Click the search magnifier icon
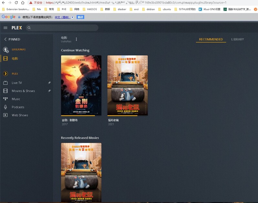258x203 pixels. coord(29,28)
